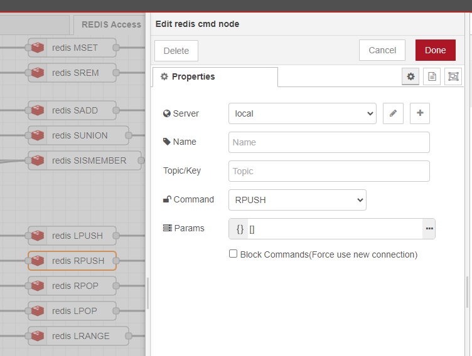The height and width of the screenshot is (356, 472).
Task: Click the Cancel button
Action: (x=382, y=50)
